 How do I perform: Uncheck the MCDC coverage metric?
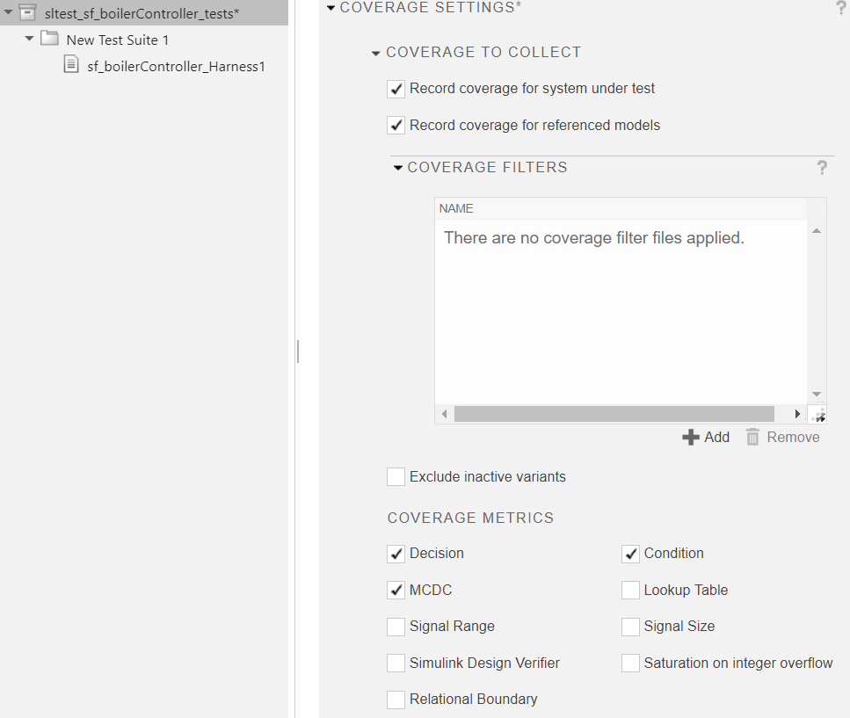pos(396,590)
